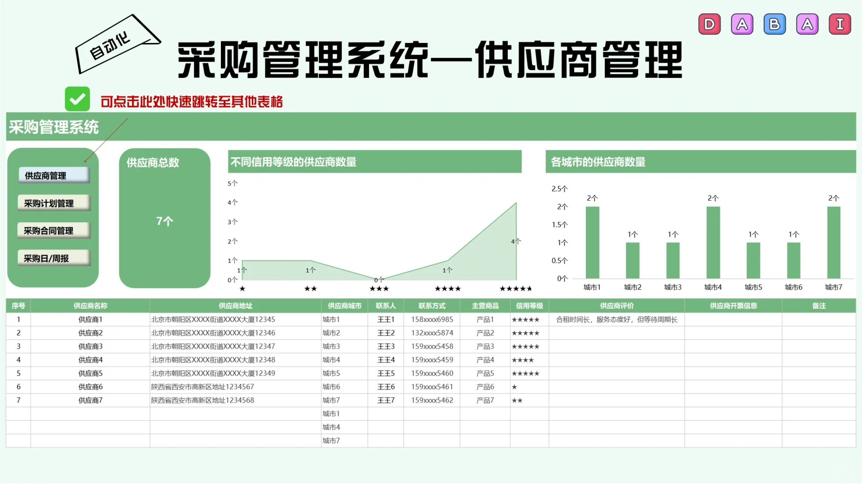Open 采购计划管理 from the sidebar

click(x=53, y=203)
